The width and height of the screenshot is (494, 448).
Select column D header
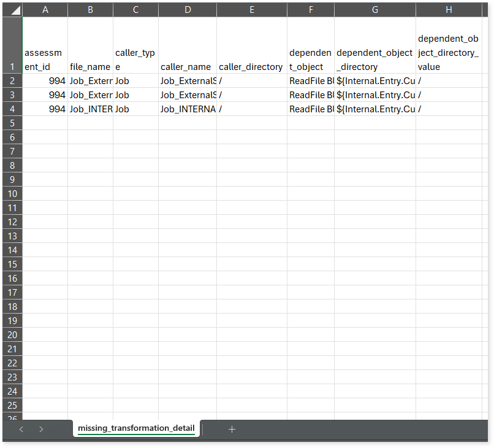tap(188, 10)
